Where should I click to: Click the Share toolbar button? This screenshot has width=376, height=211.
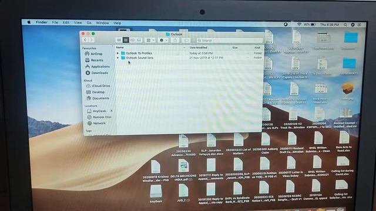pyautogui.click(x=175, y=40)
